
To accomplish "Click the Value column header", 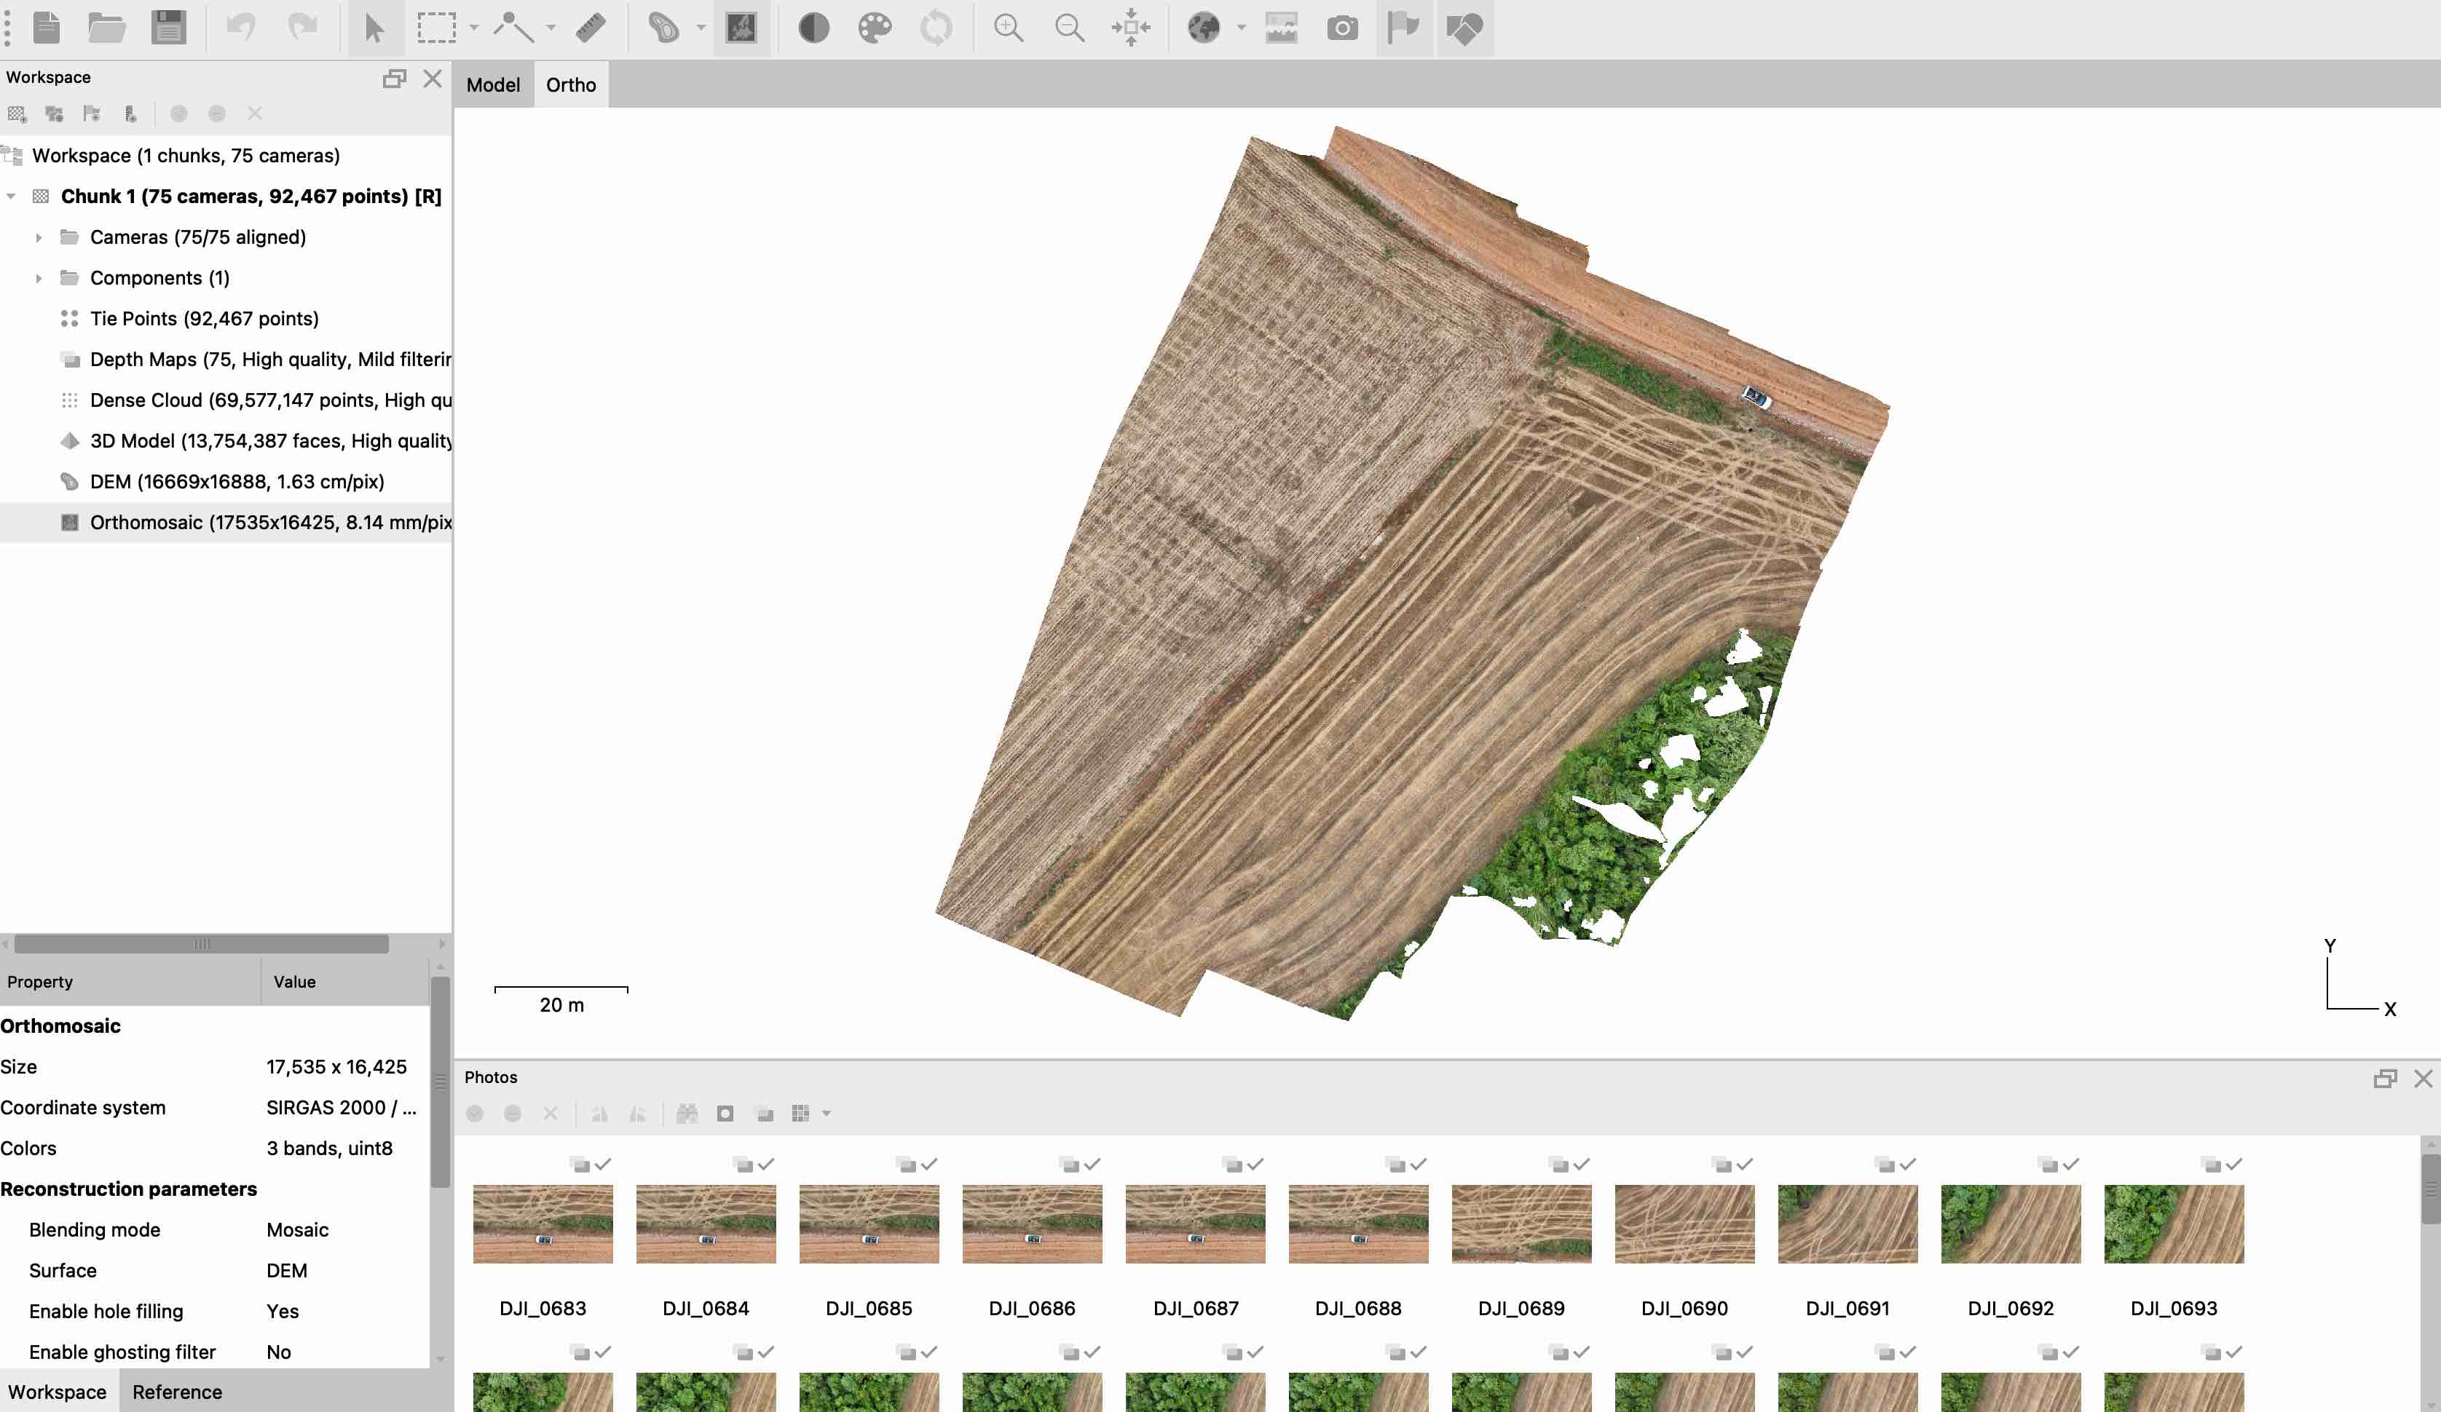I will point(294,981).
